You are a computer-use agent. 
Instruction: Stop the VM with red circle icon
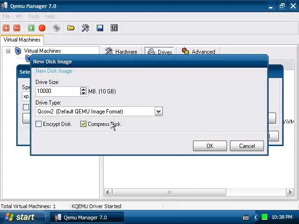coord(42,28)
